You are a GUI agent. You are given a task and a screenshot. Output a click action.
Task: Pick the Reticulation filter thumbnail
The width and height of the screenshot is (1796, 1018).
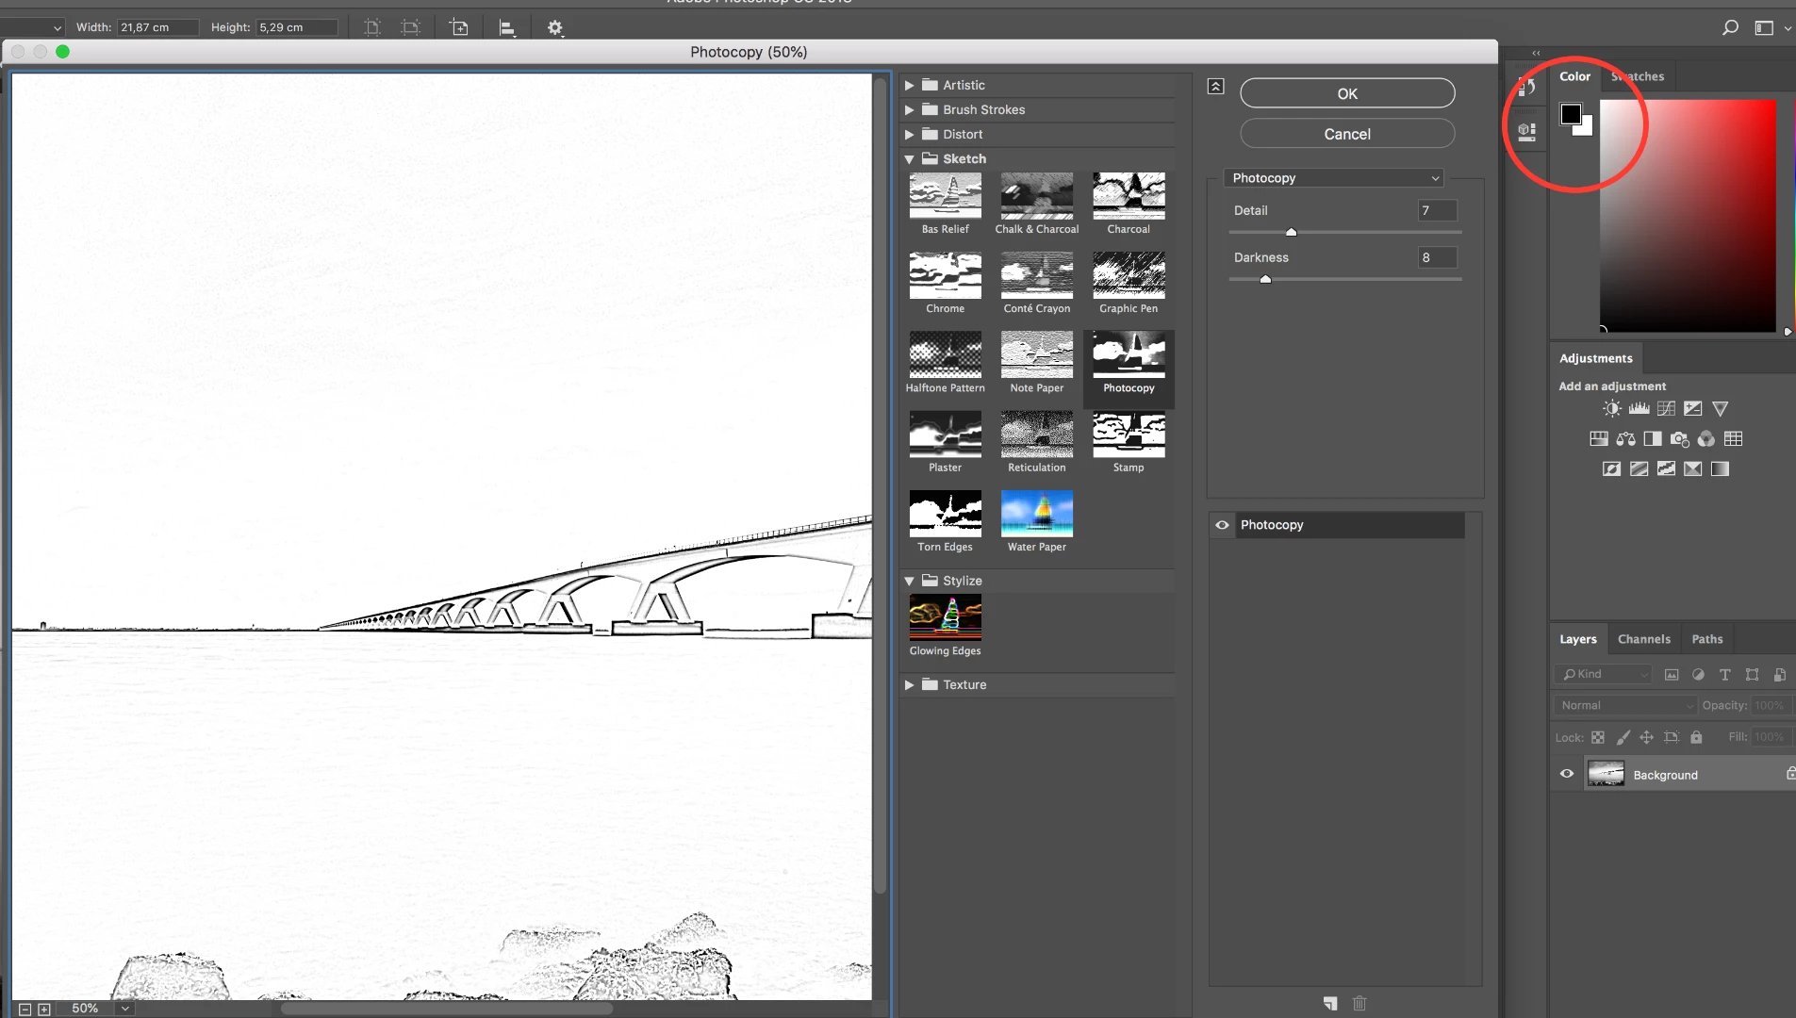(x=1036, y=435)
